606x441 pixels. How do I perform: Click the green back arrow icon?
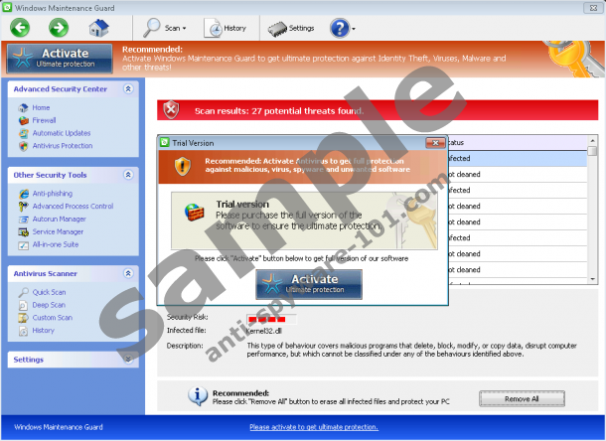20,28
